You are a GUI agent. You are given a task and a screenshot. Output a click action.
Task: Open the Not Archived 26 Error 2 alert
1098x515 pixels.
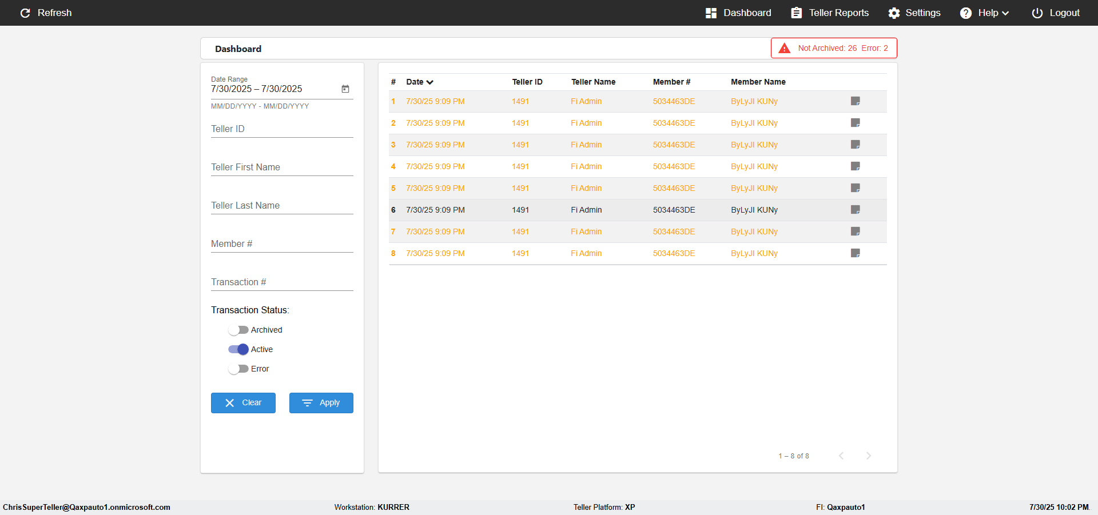point(834,48)
